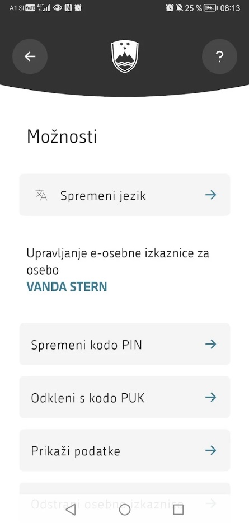Tap the translate icon beside Spremeni jezik
The height and width of the screenshot is (523, 249).
pos(41,195)
